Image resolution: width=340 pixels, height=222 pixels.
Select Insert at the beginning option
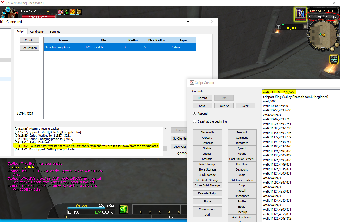pos(195,121)
